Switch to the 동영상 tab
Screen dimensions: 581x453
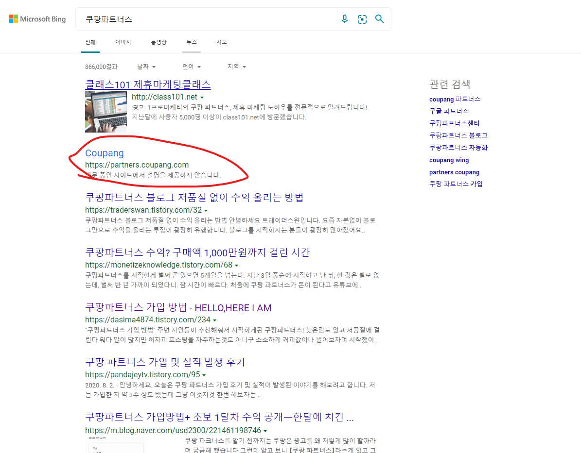(158, 42)
